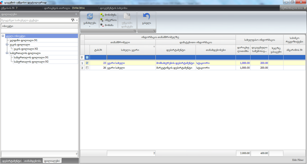This screenshot has height=164, width=307.
Task: Click the filter row funnel icon in grid
Action: click(x=82, y=57)
